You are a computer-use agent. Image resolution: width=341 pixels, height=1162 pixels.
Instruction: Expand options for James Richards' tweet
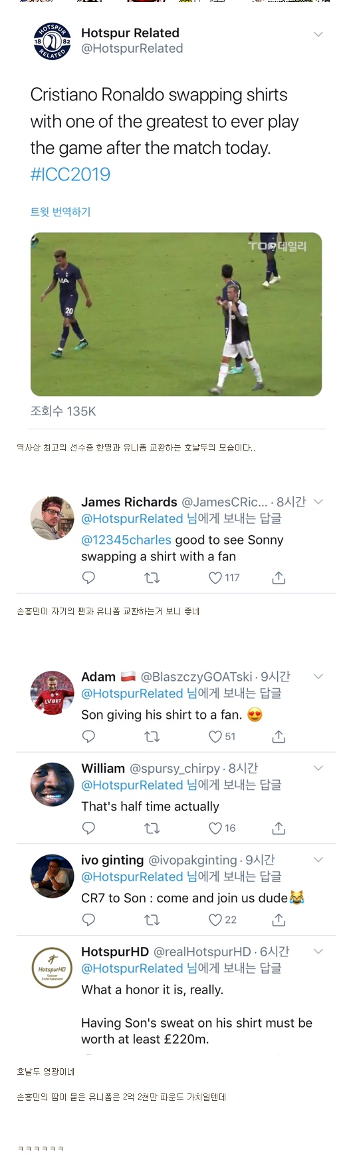(x=318, y=502)
